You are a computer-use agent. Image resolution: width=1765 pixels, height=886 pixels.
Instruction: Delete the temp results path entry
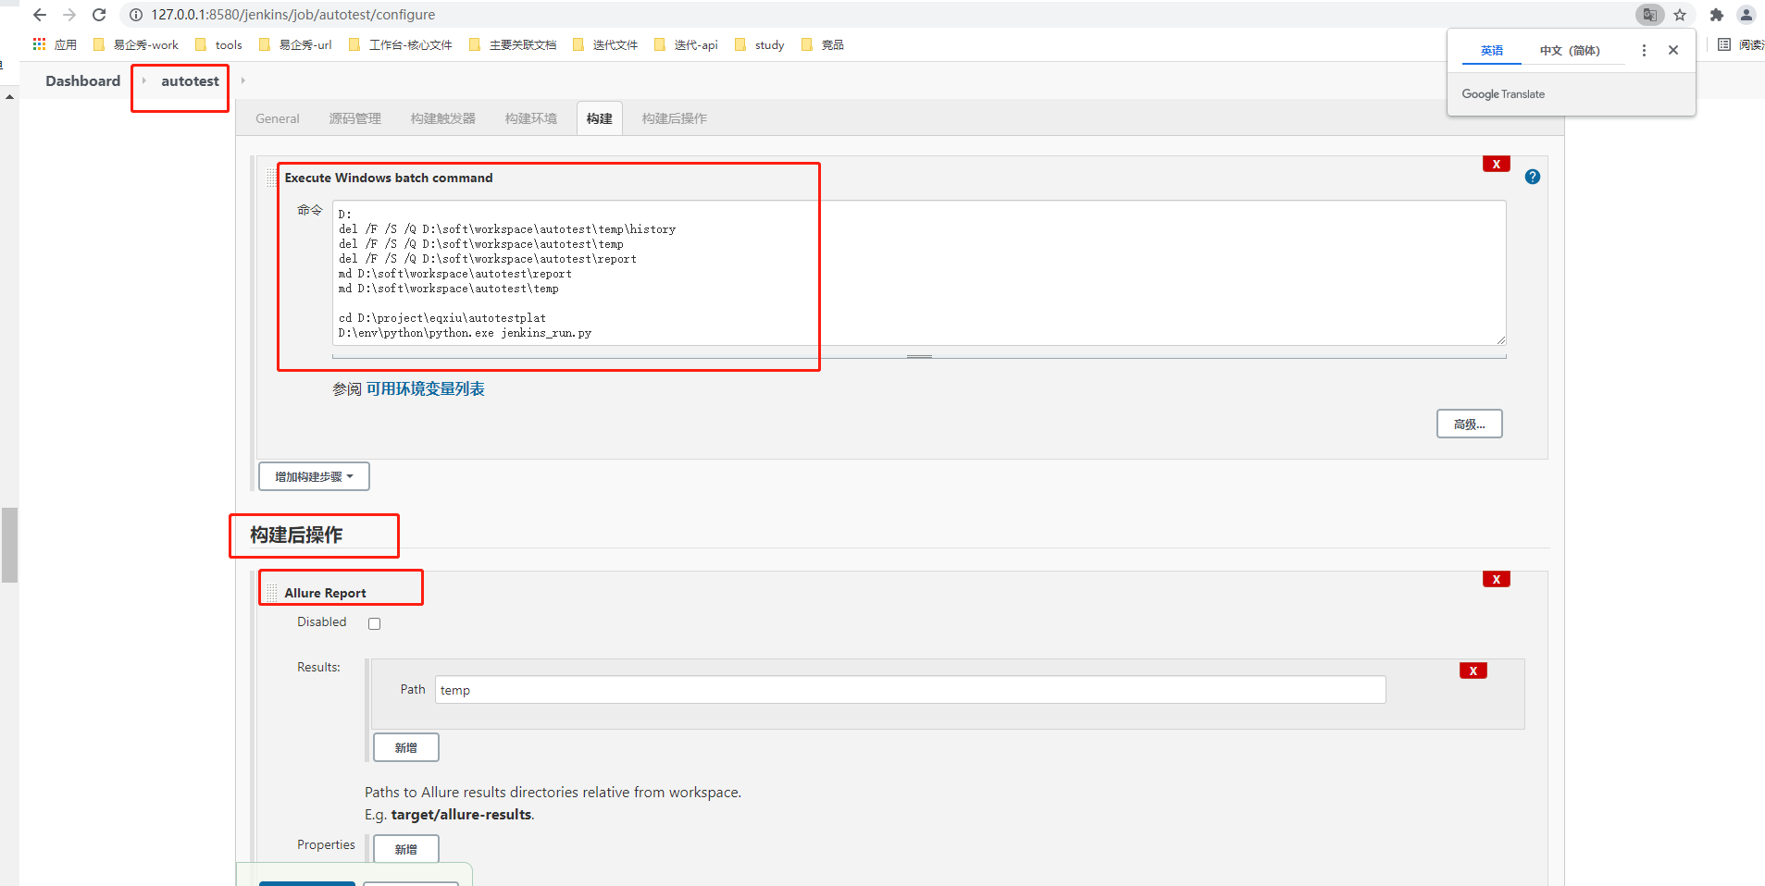(x=1473, y=671)
